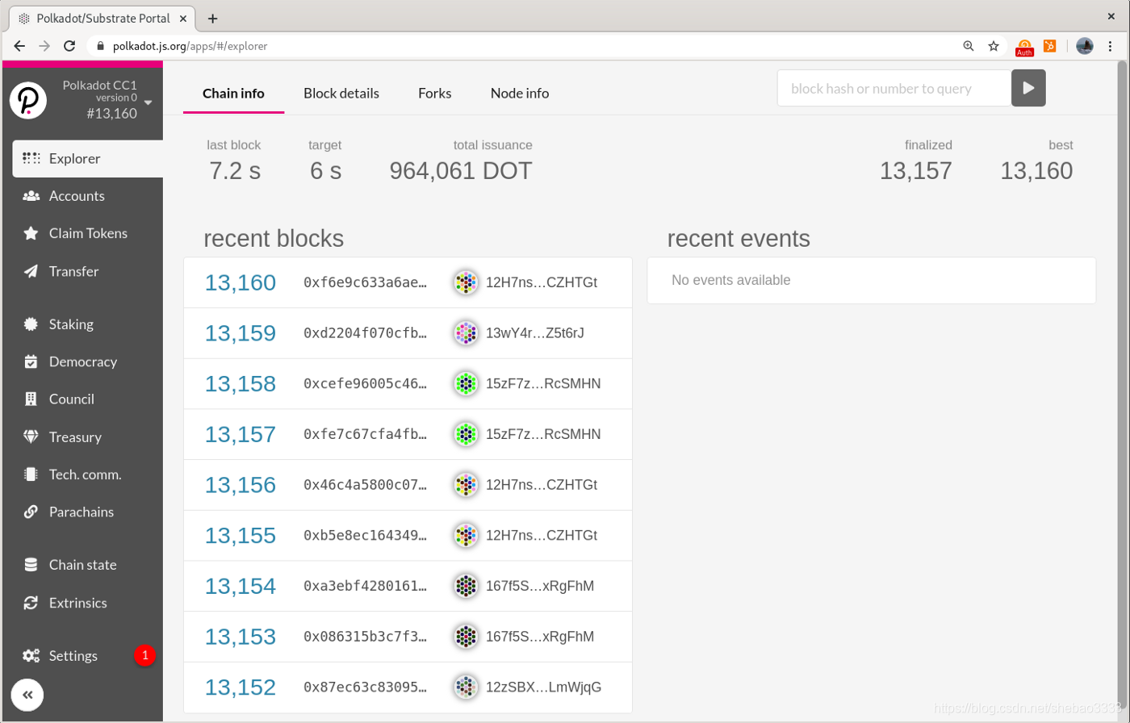Click address 15zF7z…RcSMHN in row 13,157
1130x723 pixels.
point(543,434)
